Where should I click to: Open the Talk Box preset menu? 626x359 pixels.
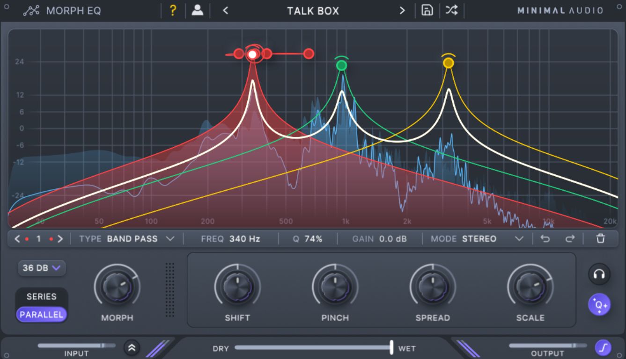coord(313,11)
